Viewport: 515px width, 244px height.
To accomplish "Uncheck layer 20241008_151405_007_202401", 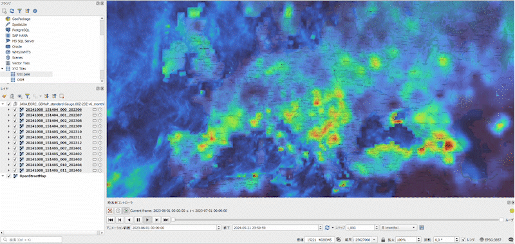I will coord(15,149).
